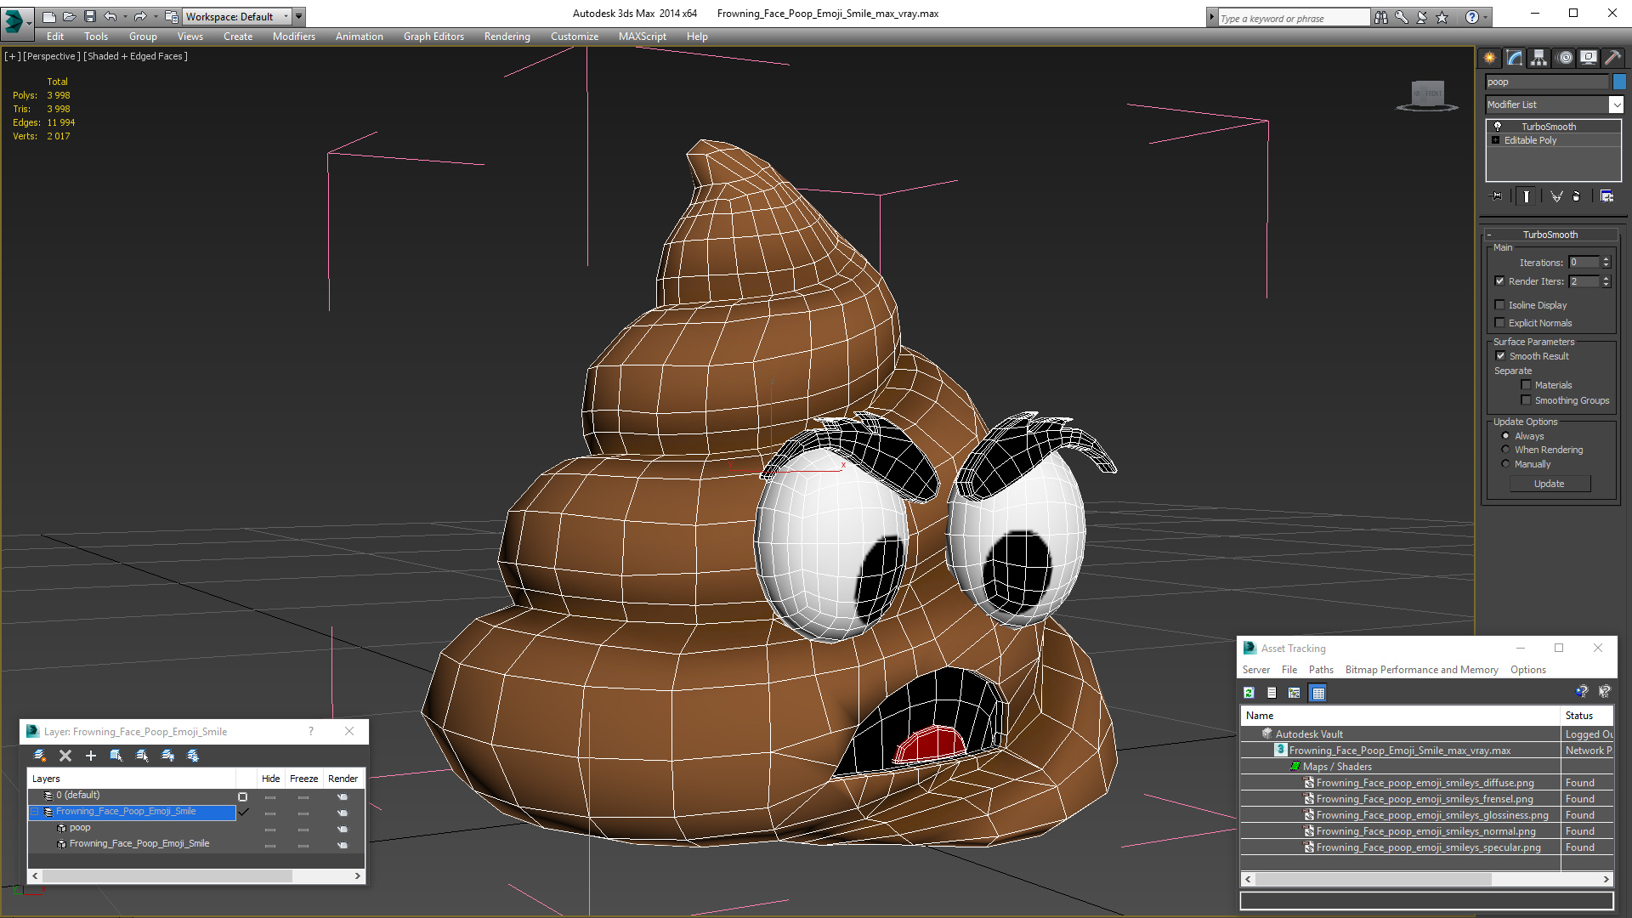This screenshot has width=1632, height=918.
Task: Expand the Editable Poly sub-objects
Action: click(1495, 140)
